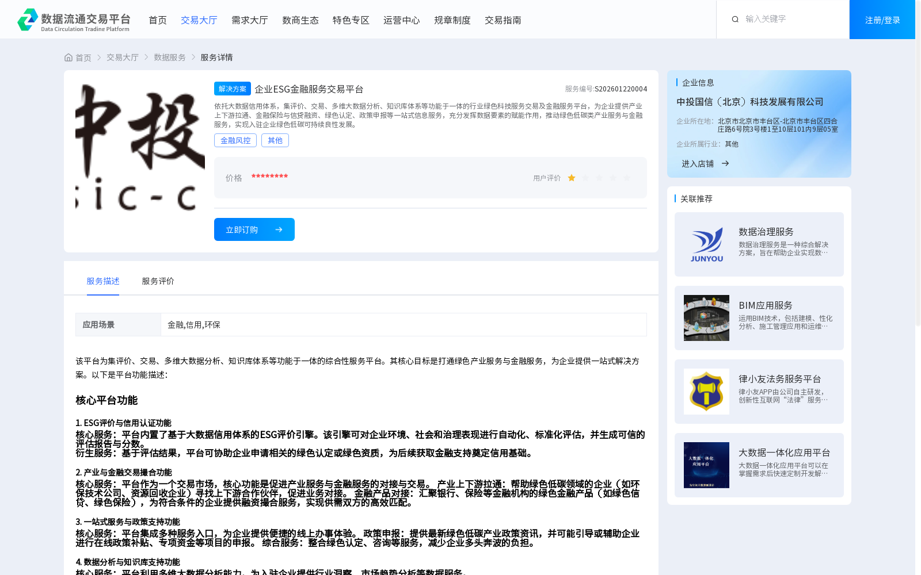921x575 pixels.
Task: Click the 解决方案 badge
Action: 233,89
